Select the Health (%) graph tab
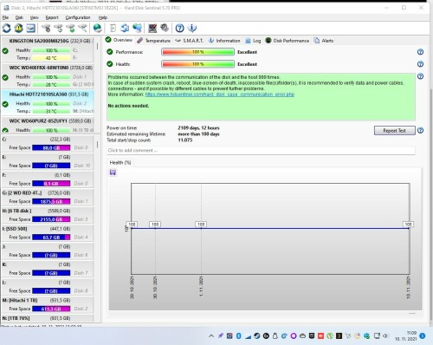Viewport: 433px width, 345px height. click(120, 163)
